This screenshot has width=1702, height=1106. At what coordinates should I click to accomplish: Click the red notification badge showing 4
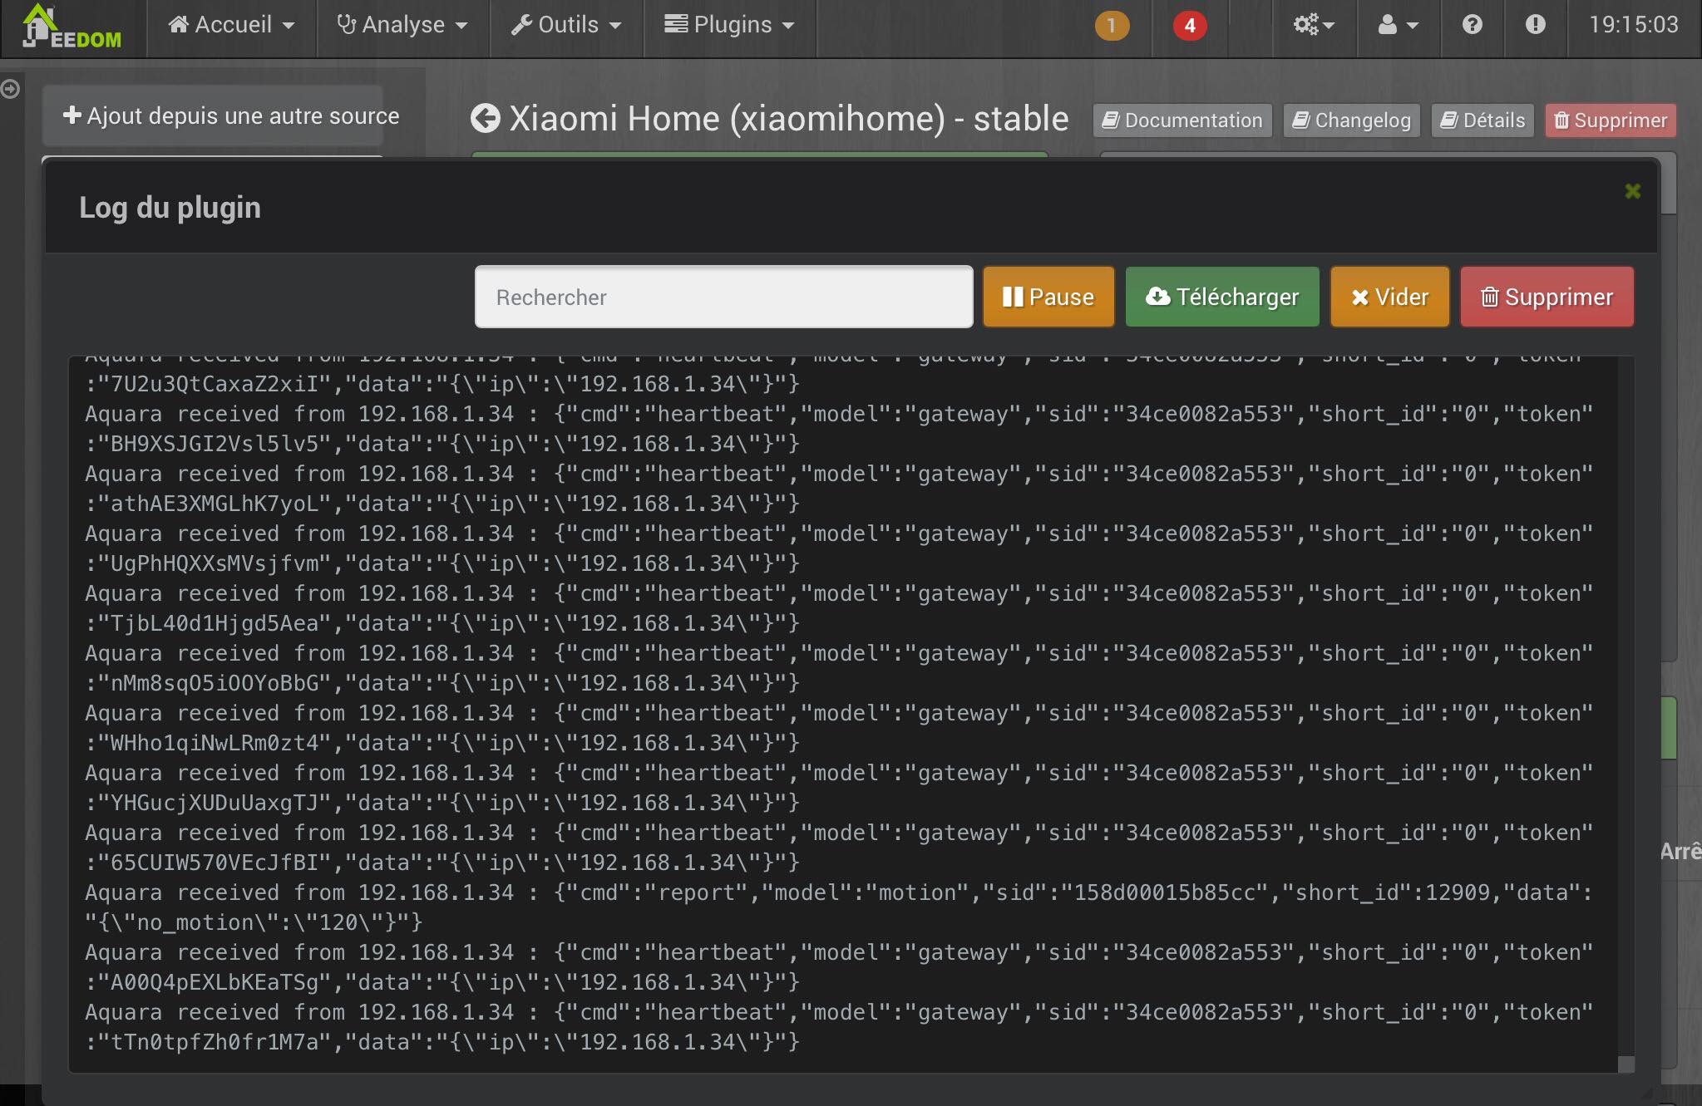(x=1190, y=26)
